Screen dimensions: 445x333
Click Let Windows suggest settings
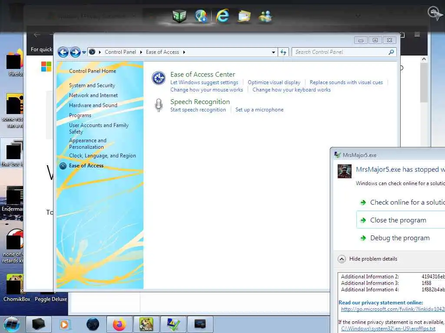(x=204, y=82)
